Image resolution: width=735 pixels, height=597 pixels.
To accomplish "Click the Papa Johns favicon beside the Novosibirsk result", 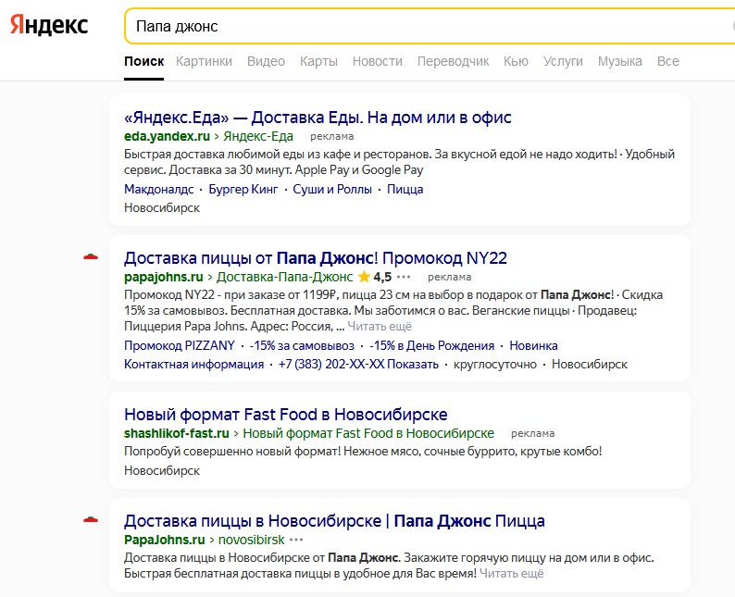I will point(91,519).
